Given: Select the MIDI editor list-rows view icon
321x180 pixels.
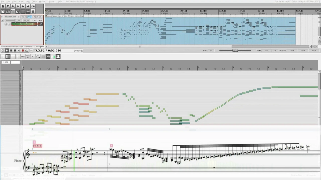Looking at the screenshot, I should (3, 56).
